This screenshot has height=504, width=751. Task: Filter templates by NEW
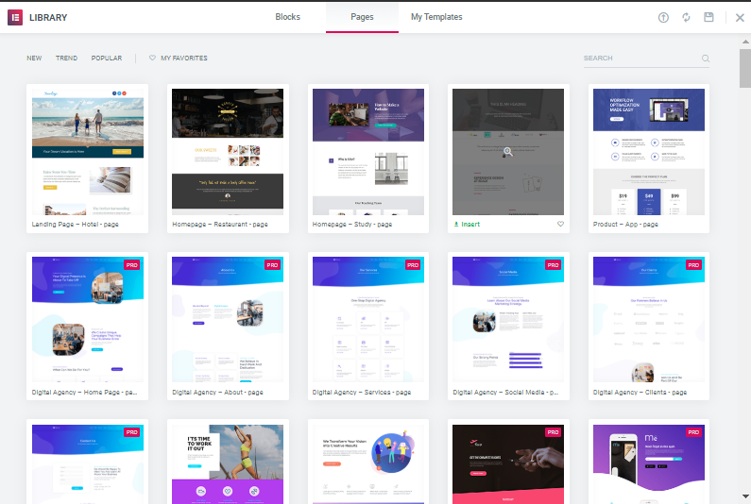coord(34,58)
